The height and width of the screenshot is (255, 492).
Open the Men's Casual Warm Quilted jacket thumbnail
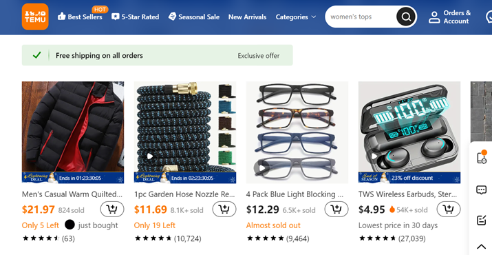73,132
